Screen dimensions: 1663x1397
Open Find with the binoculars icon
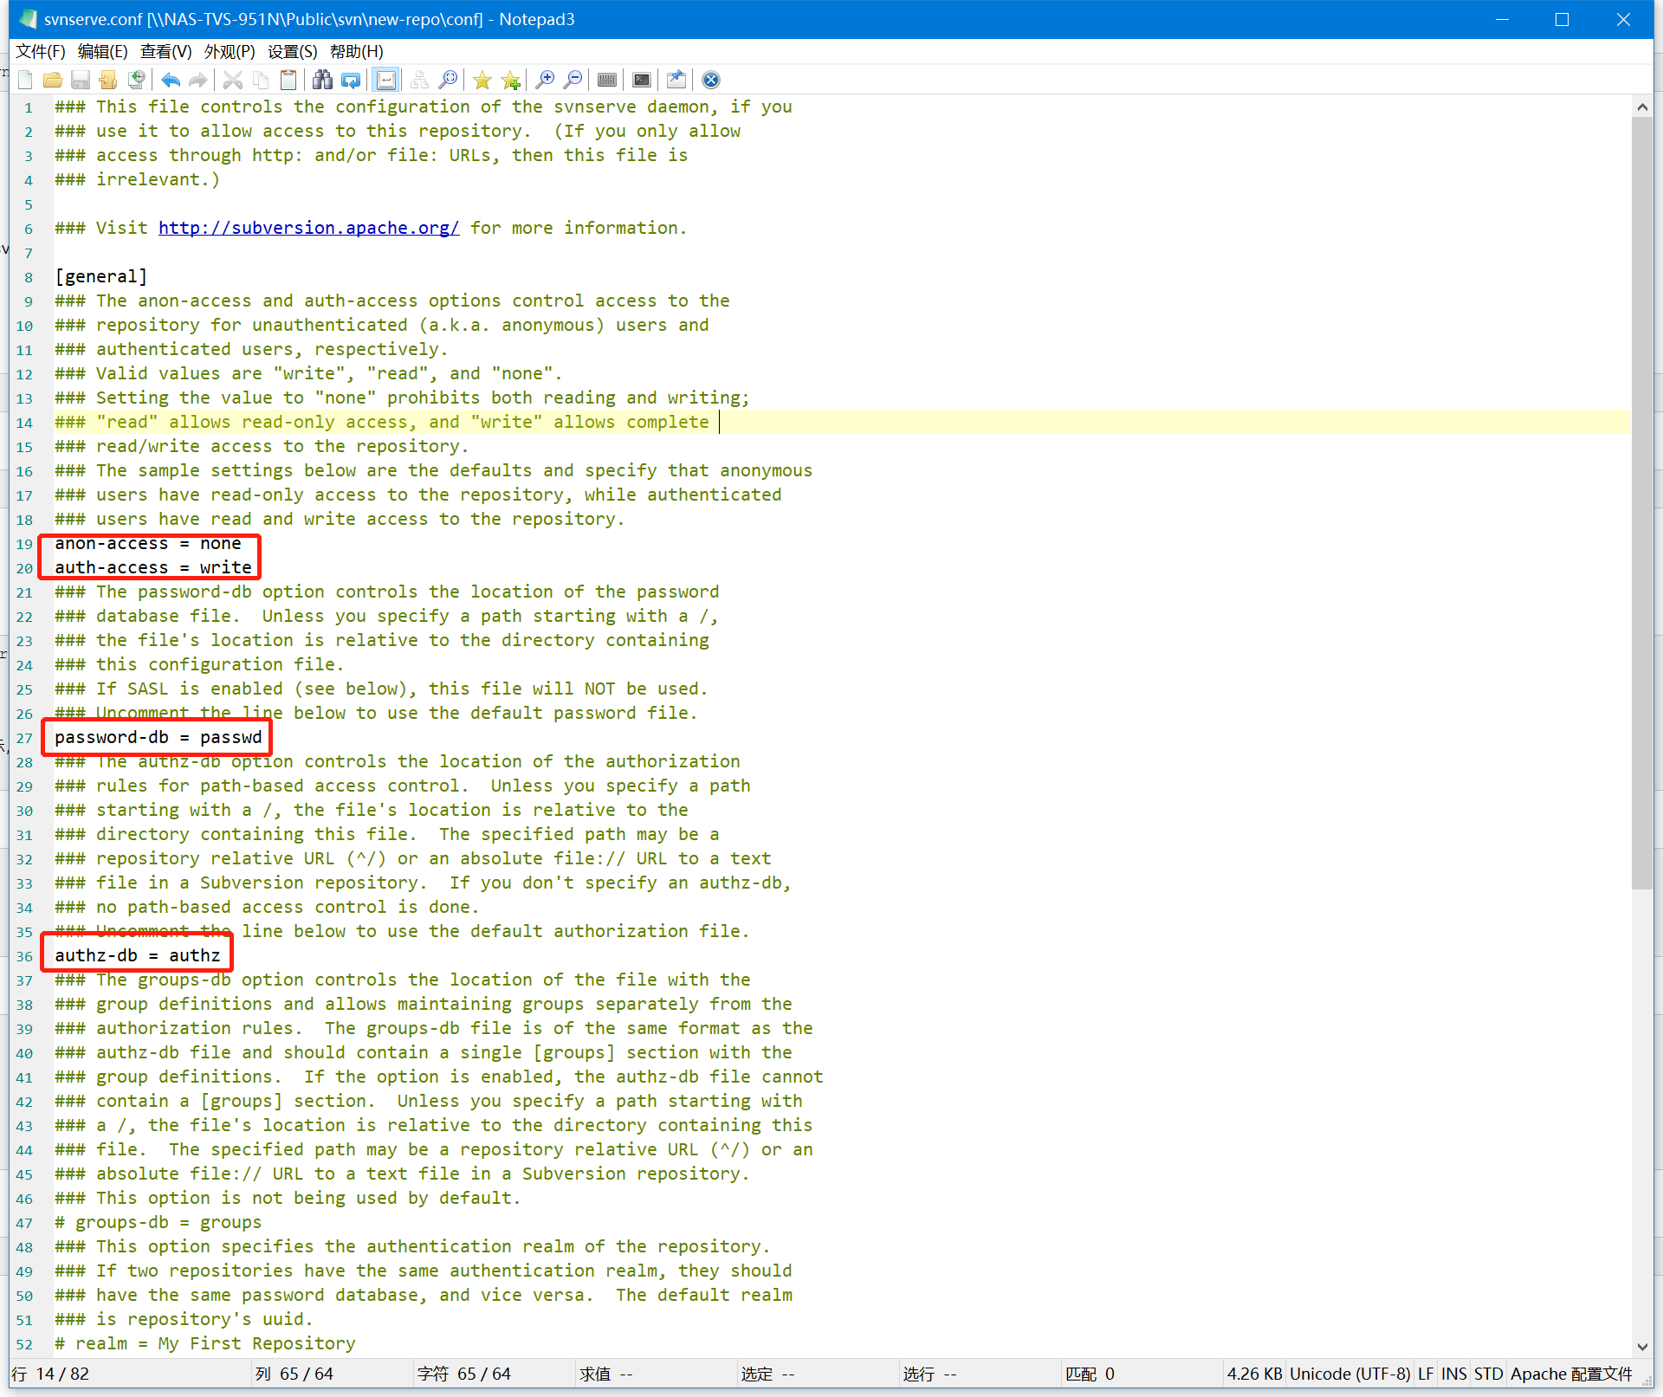[323, 81]
